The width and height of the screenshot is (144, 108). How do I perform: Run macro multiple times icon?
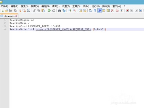click(x=141, y=10)
